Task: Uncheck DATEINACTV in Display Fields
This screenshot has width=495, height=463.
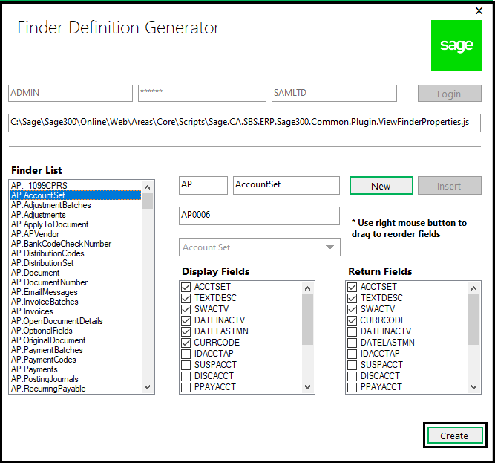Action: pyautogui.click(x=186, y=320)
